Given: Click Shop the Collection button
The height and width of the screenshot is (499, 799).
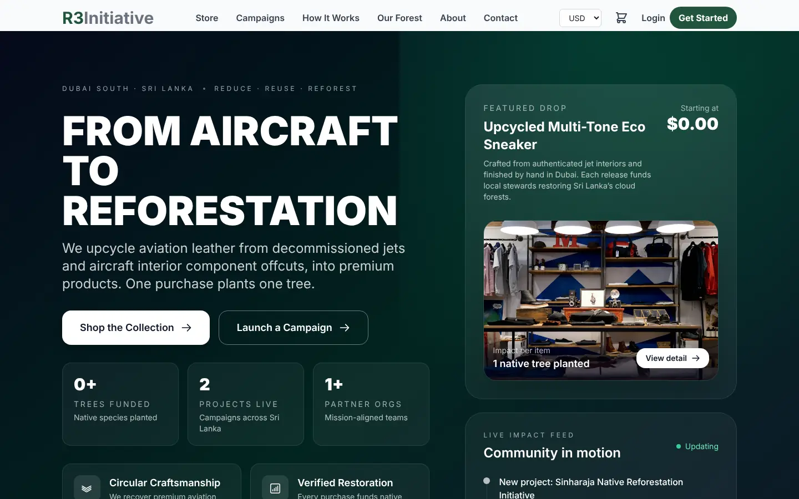Looking at the screenshot, I should point(136,328).
